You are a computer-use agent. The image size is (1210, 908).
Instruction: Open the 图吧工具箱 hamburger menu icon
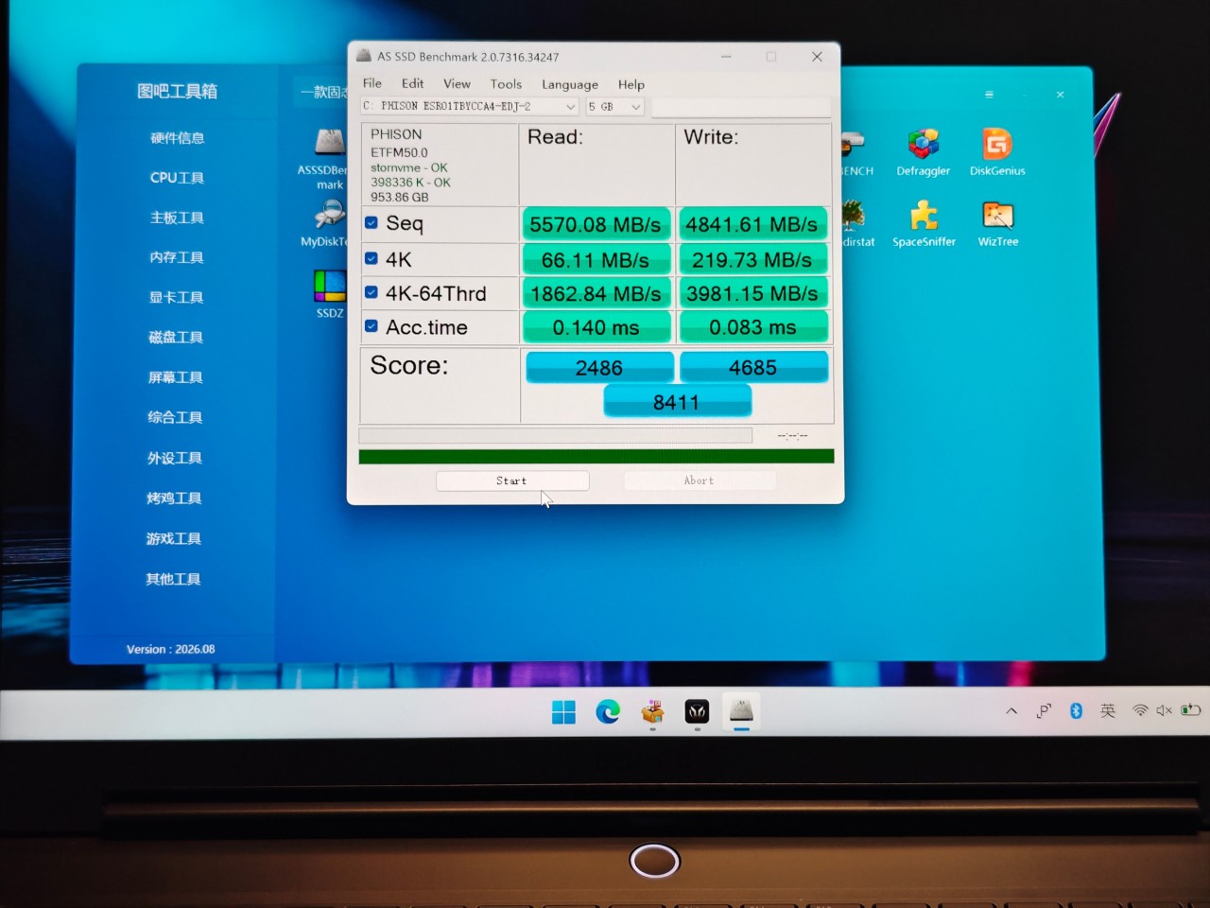pos(989,95)
